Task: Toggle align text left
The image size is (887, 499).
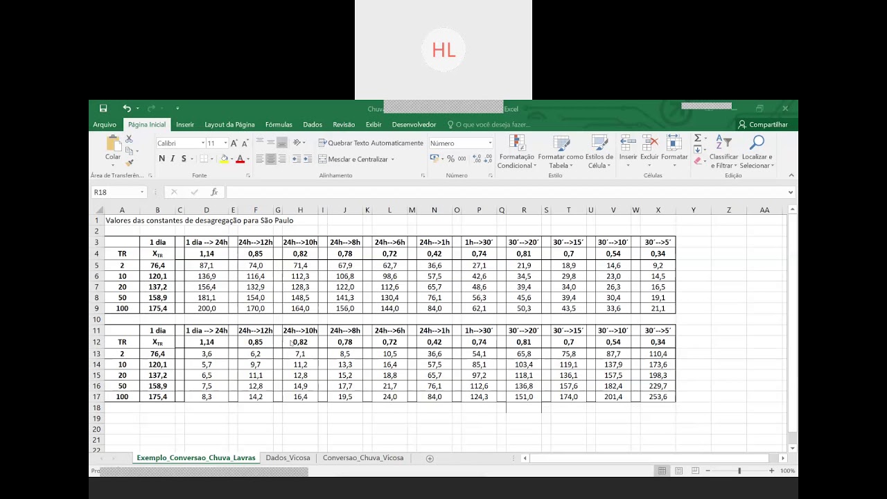Action: coord(260,159)
